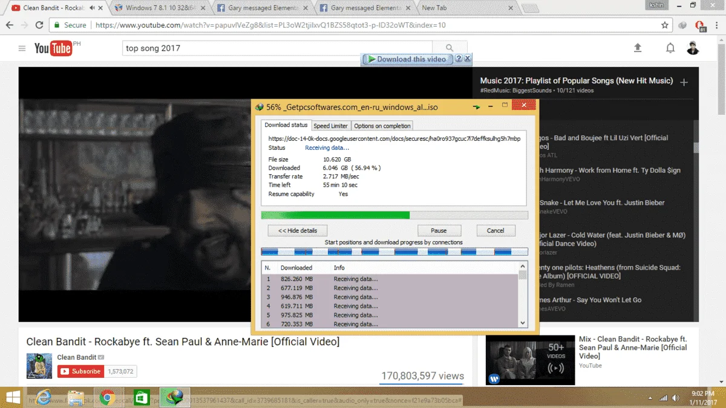Screen dimensions: 726x408
Task: Pause the IDM download
Action: coord(439,230)
